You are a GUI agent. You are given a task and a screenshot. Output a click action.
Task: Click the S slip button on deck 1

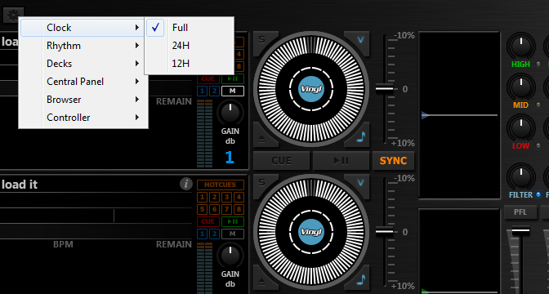(x=262, y=39)
